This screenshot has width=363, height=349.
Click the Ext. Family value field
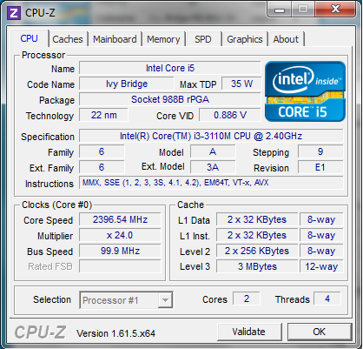pos(102,167)
